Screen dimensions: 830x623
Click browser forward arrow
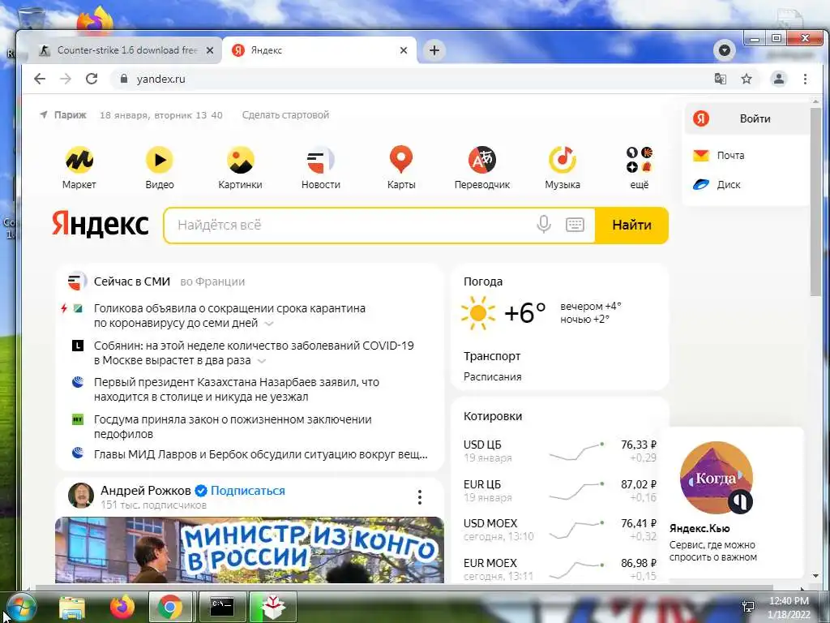[66, 79]
